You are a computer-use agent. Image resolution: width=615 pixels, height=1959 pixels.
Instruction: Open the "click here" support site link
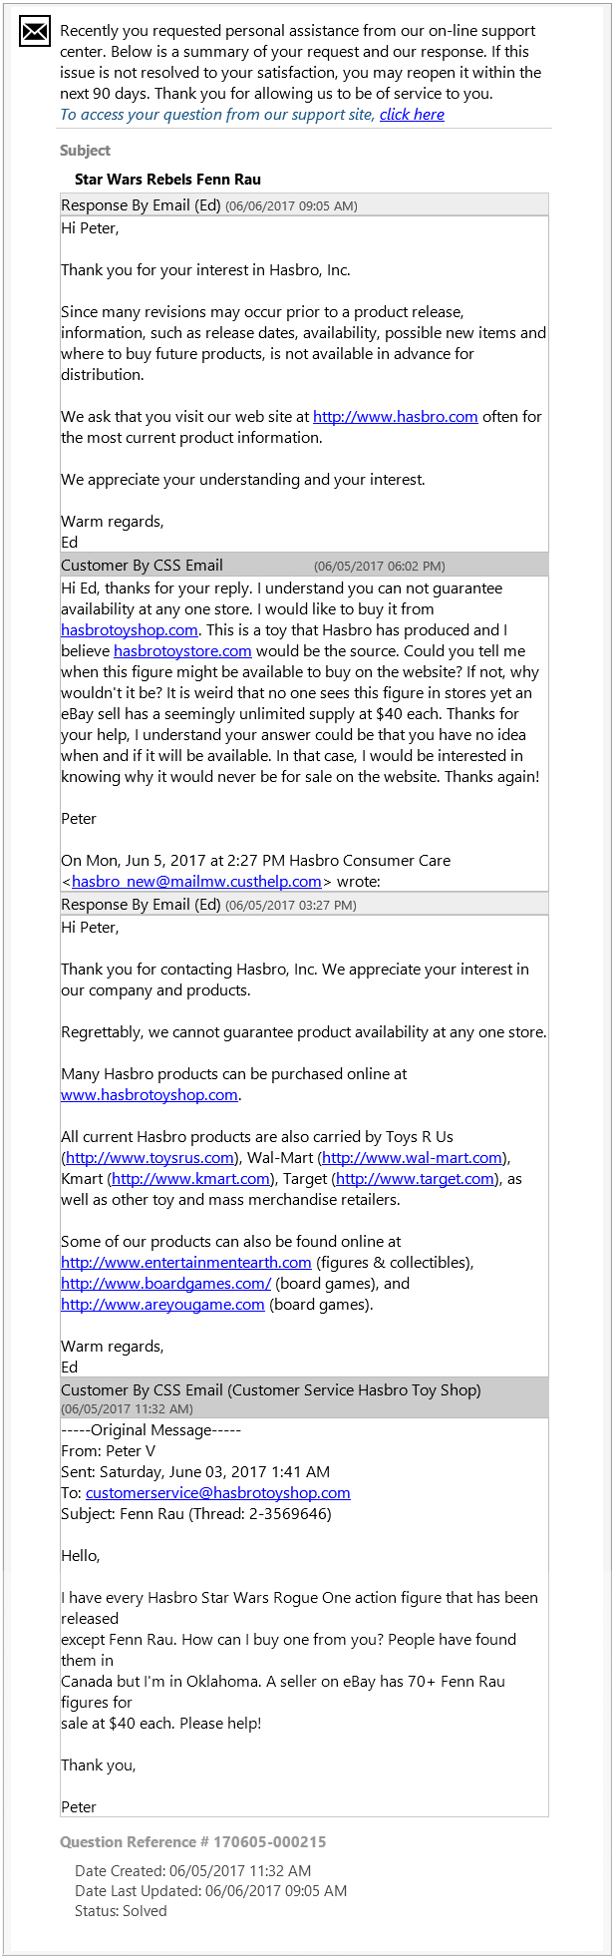[x=412, y=115]
